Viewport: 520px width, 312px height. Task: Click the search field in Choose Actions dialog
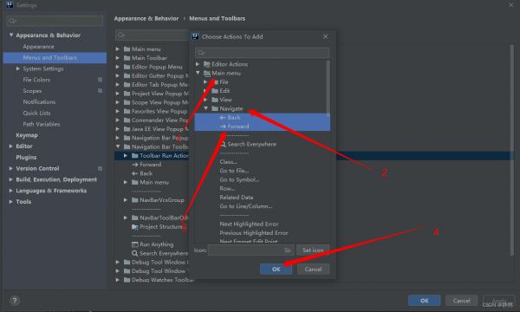pyautogui.click(x=263, y=53)
